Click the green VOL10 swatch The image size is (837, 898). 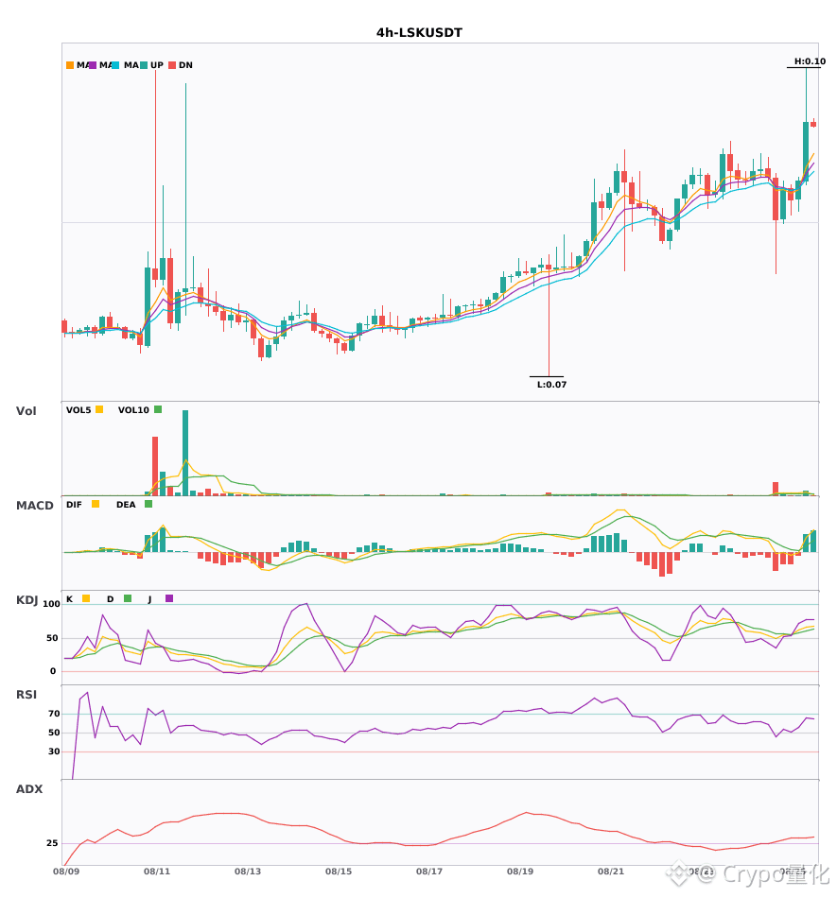[158, 409]
